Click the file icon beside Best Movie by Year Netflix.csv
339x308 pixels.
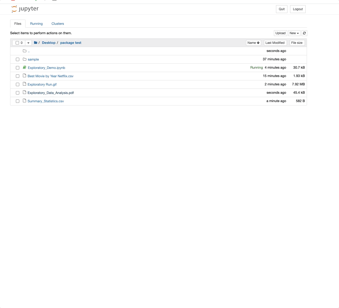[x=24, y=76]
